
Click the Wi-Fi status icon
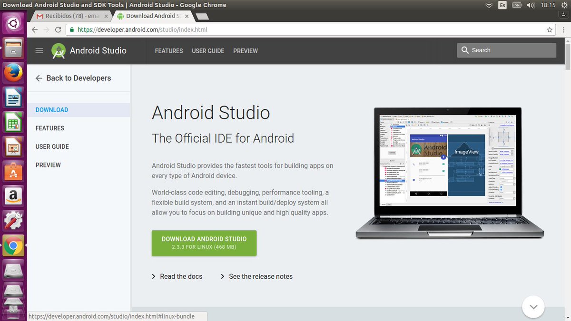489,5
